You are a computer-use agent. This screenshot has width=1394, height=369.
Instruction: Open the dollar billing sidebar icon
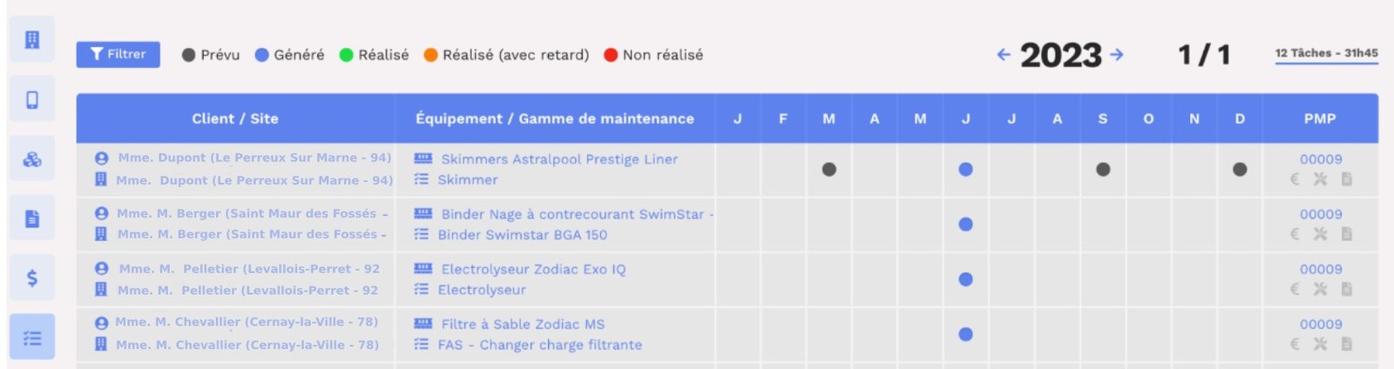point(32,278)
